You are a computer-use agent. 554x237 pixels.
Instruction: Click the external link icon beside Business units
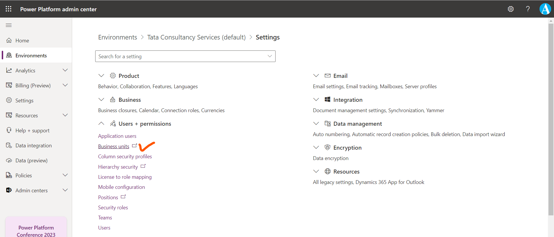coord(134,146)
